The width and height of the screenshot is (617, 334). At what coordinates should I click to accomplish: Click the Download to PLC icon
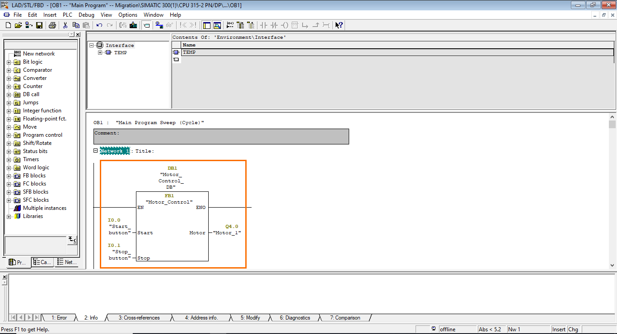click(x=133, y=25)
